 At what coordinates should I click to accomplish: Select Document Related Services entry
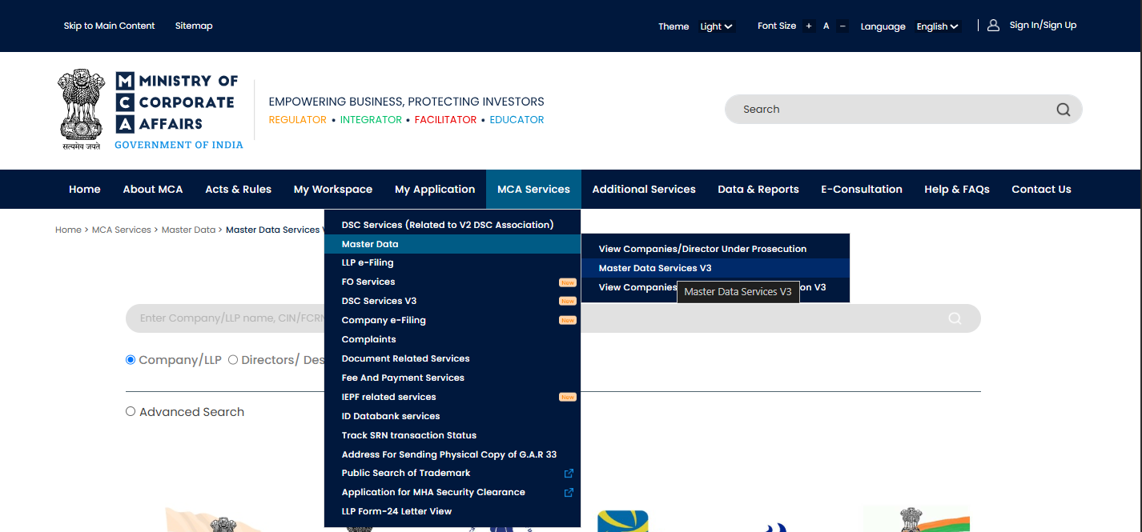click(452, 358)
